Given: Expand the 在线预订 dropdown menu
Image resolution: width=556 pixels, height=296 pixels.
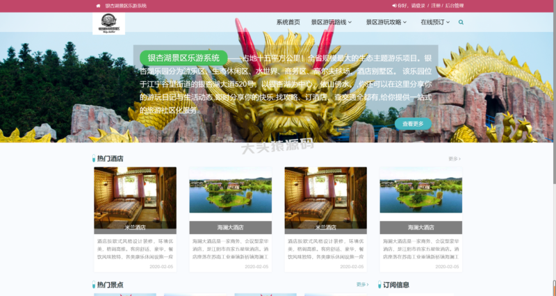Looking at the screenshot, I should (x=435, y=22).
